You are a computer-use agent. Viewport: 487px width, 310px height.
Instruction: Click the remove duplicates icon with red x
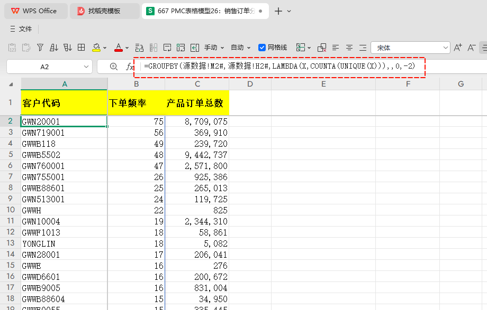click(x=322, y=48)
